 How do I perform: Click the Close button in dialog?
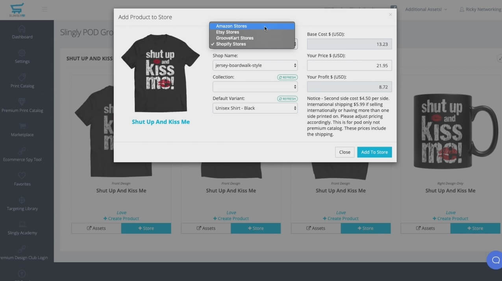click(x=345, y=152)
